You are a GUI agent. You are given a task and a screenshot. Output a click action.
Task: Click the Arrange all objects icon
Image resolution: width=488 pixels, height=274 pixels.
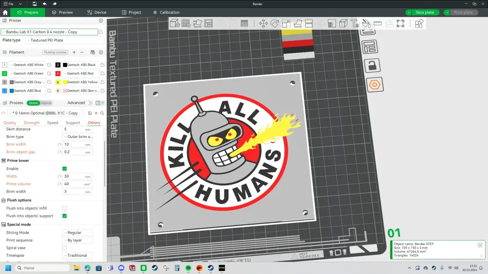pyautogui.click(x=208, y=23)
